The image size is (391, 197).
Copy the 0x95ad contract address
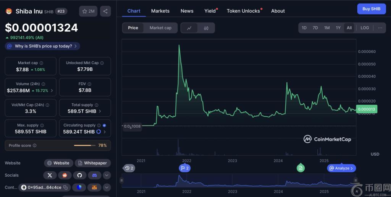pyautogui.click(x=65, y=187)
